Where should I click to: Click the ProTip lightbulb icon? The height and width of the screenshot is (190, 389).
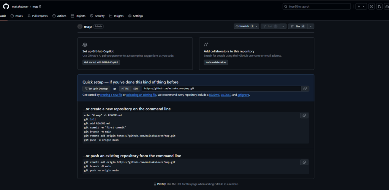click(x=155, y=184)
